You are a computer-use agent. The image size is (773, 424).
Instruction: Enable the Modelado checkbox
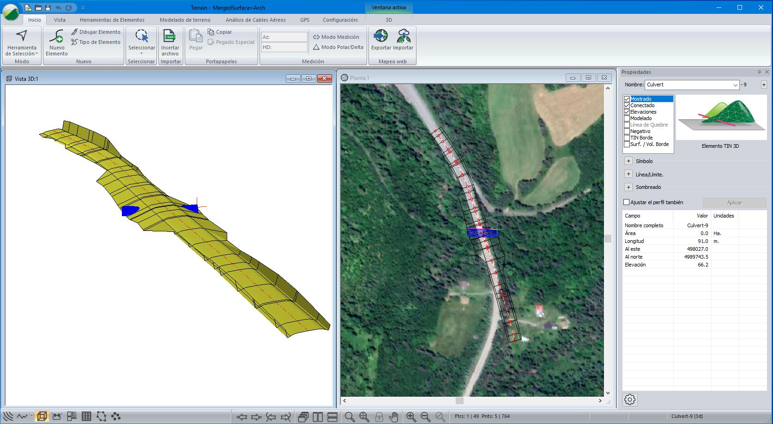(627, 118)
